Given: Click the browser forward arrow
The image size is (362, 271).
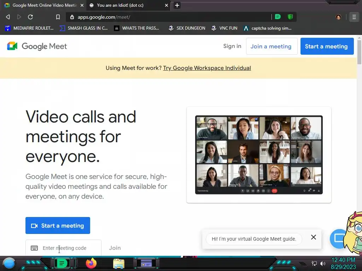Looking at the screenshot, I should click(19, 17).
